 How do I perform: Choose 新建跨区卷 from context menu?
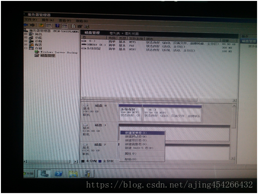click(142, 136)
